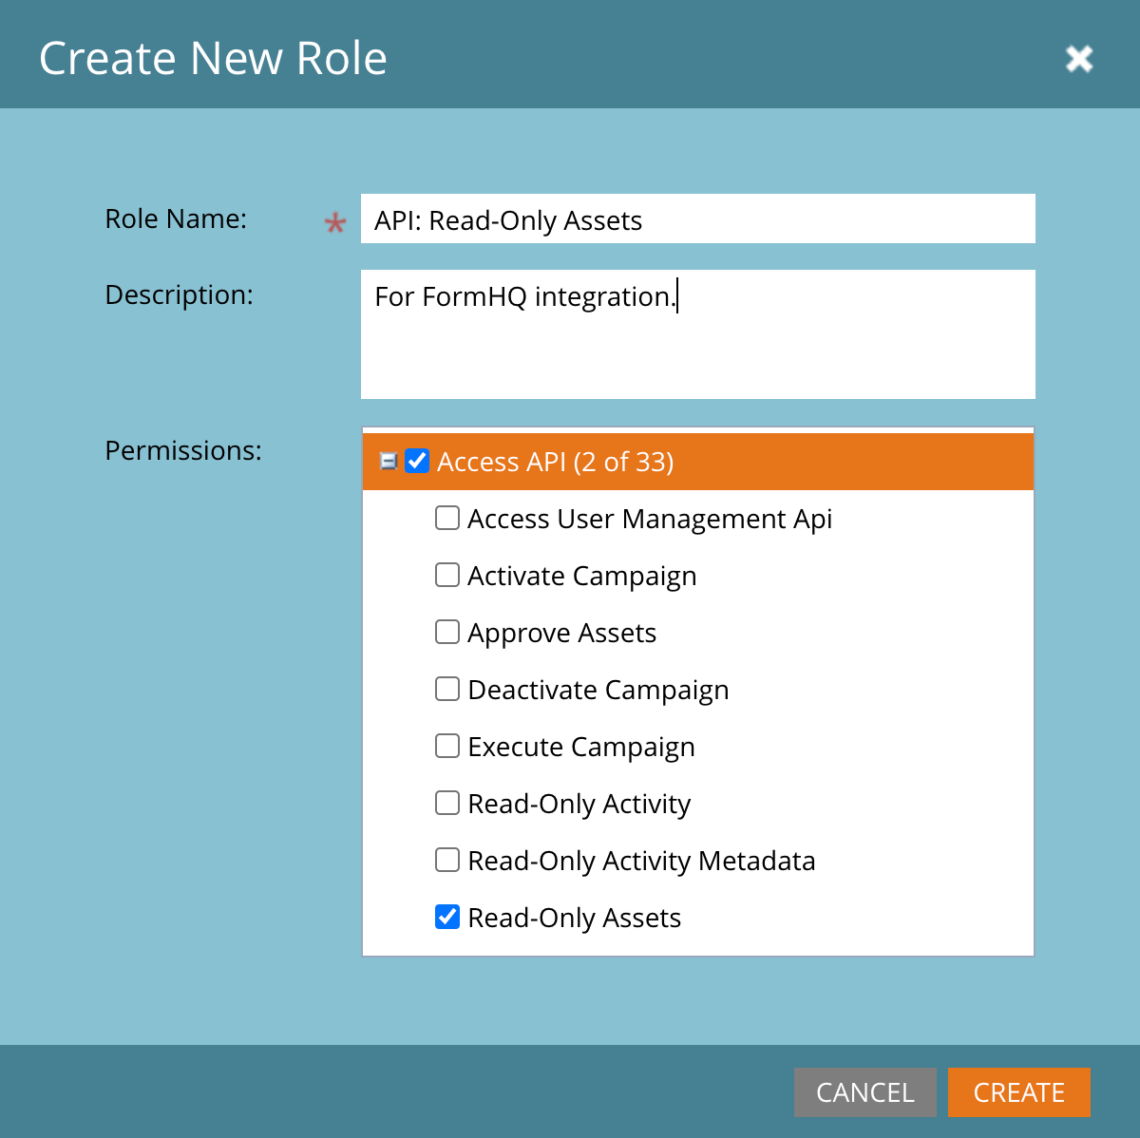Click the 'Access User Management Api' label

651,519
